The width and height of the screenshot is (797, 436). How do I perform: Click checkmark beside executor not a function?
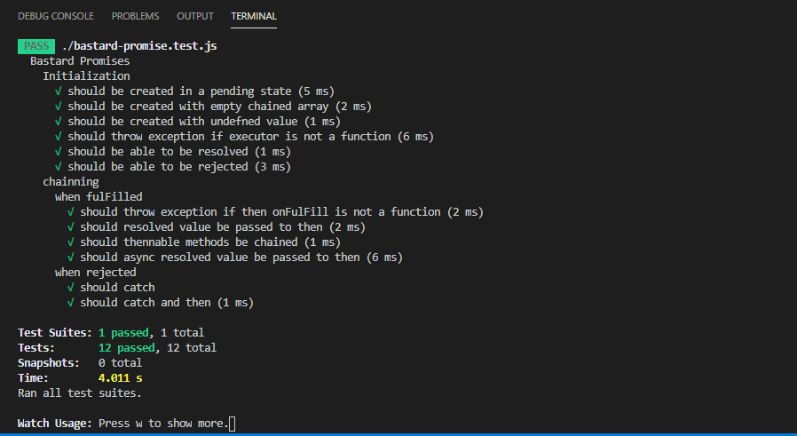[x=58, y=137]
